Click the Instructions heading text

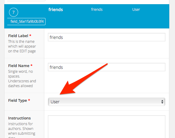click(x=19, y=118)
